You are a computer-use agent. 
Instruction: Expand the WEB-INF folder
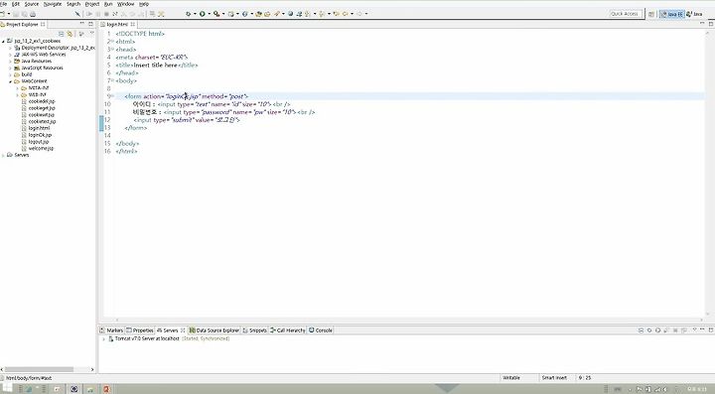[18, 94]
